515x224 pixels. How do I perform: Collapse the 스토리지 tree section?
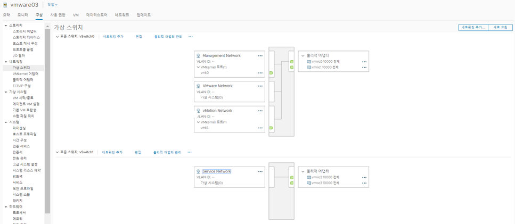[x=6, y=25]
